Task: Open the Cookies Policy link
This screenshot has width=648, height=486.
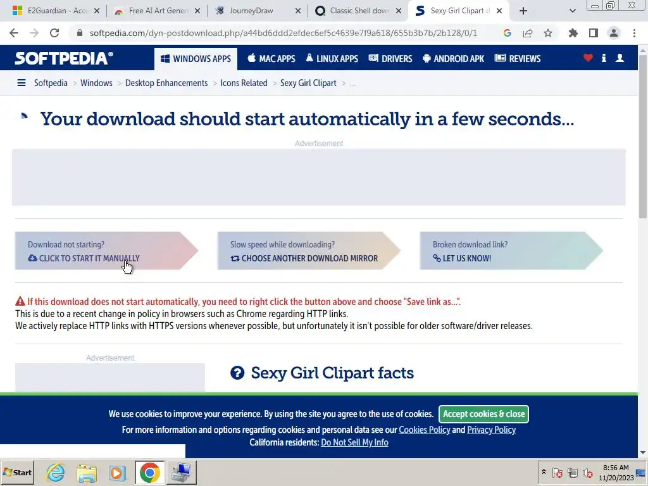Action: pyautogui.click(x=425, y=430)
